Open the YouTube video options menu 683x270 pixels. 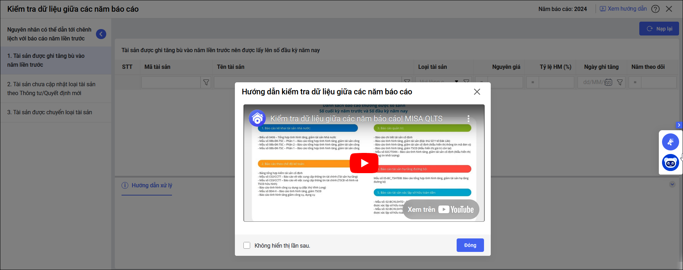click(x=468, y=119)
